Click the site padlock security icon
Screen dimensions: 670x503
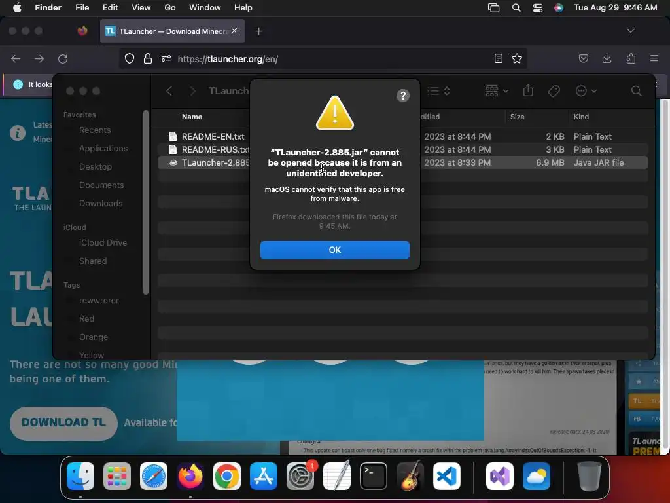147,58
